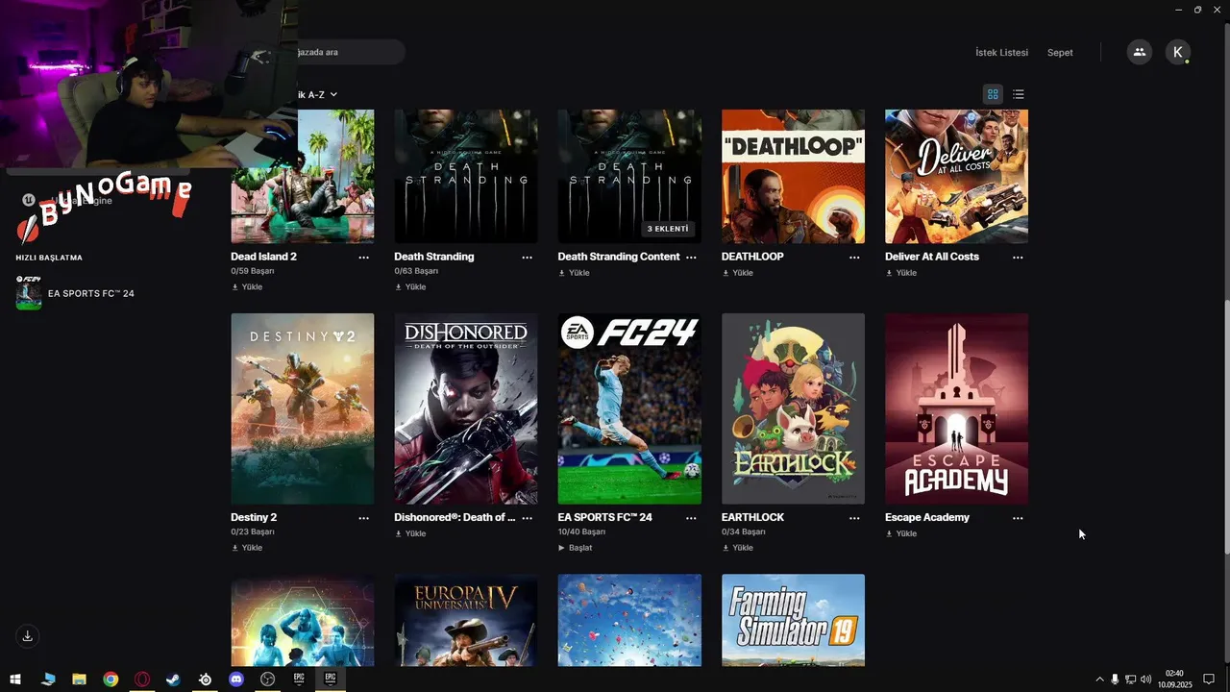This screenshot has width=1230, height=692.
Task: Open the Dishonored cover art
Action: [x=466, y=408]
